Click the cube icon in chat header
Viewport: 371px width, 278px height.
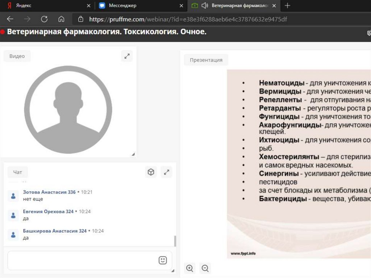click(151, 172)
